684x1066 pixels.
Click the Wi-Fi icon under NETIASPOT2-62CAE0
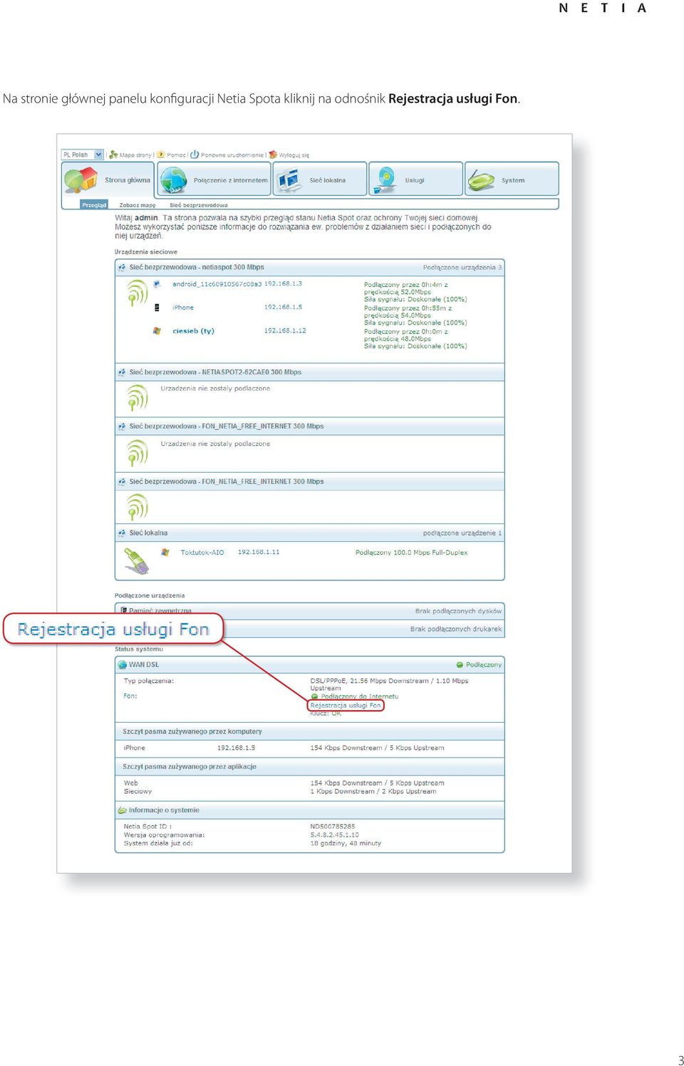click(137, 397)
